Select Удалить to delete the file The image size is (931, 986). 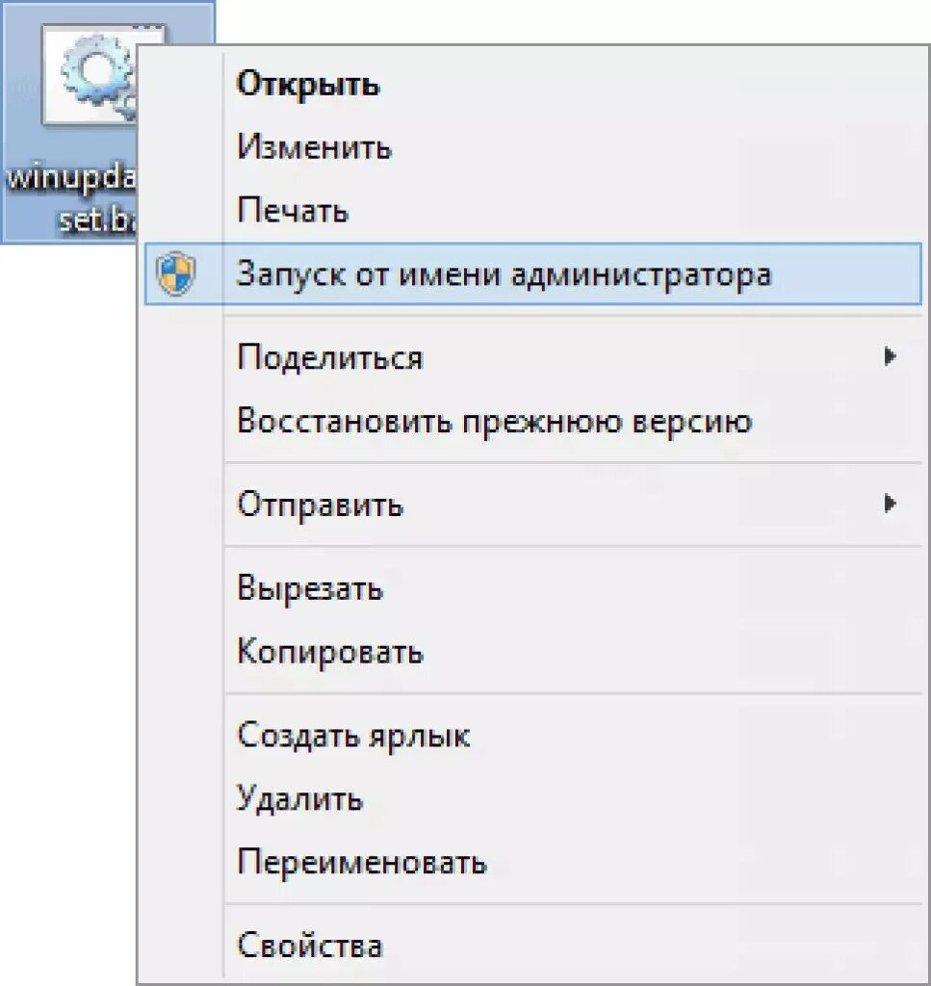[x=532, y=799]
